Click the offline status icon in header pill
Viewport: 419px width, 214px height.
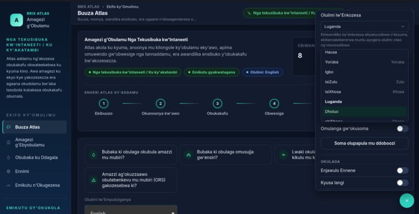pyautogui.click(x=249, y=13)
